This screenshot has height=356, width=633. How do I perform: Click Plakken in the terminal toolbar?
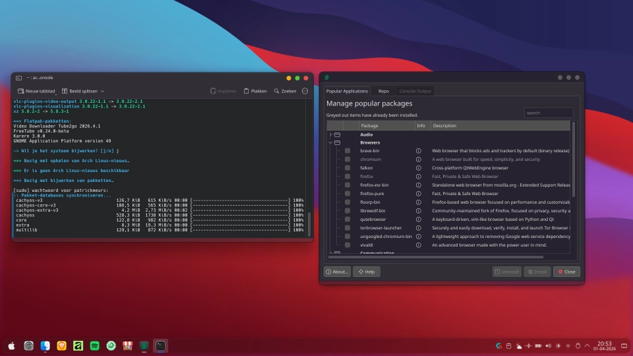pos(255,91)
